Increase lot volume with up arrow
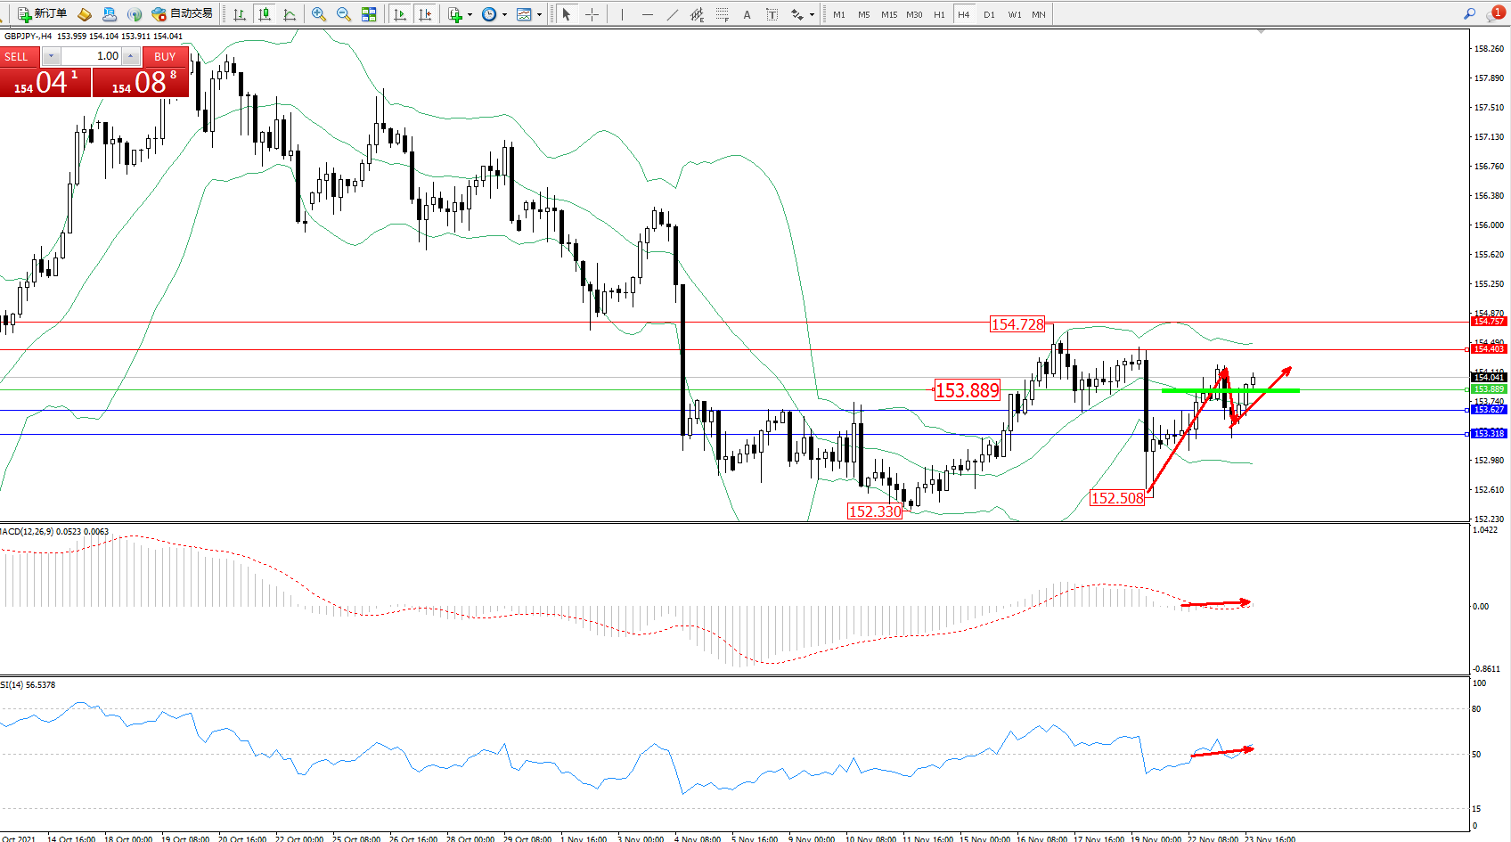Image resolution: width=1511 pixels, height=842 pixels. (x=131, y=56)
